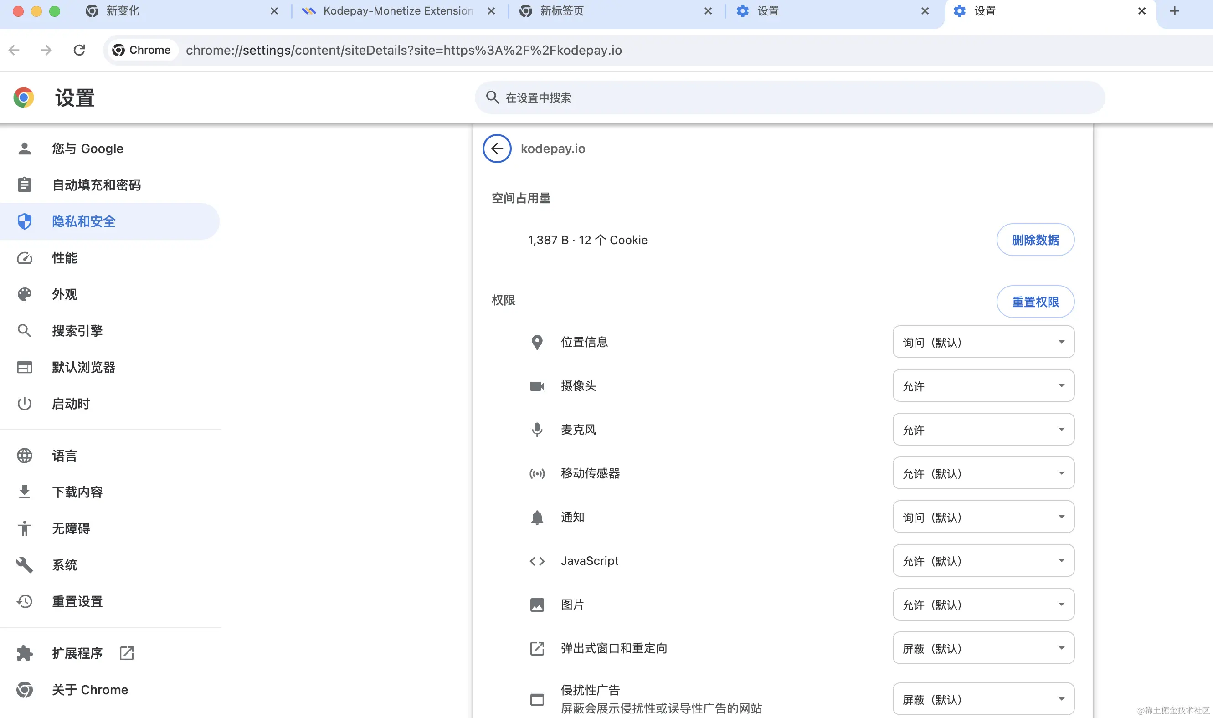
Task: Expand the JavaScript permission dropdown
Action: coord(983,561)
